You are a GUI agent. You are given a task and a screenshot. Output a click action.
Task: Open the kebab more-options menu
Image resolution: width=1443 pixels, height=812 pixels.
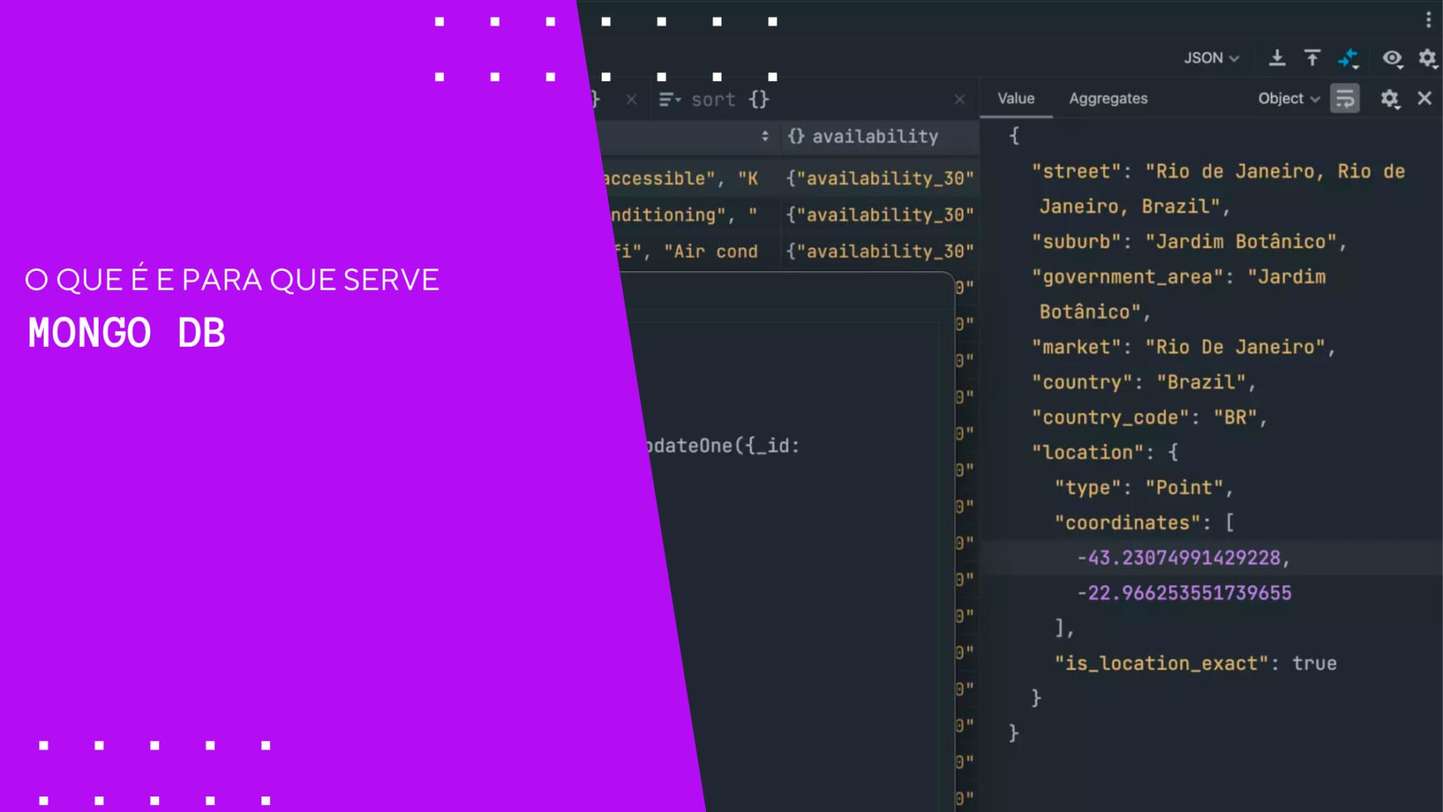click(x=1428, y=20)
